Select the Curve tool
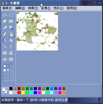The height and width of the screenshot is (104, 103). point(11,47)
